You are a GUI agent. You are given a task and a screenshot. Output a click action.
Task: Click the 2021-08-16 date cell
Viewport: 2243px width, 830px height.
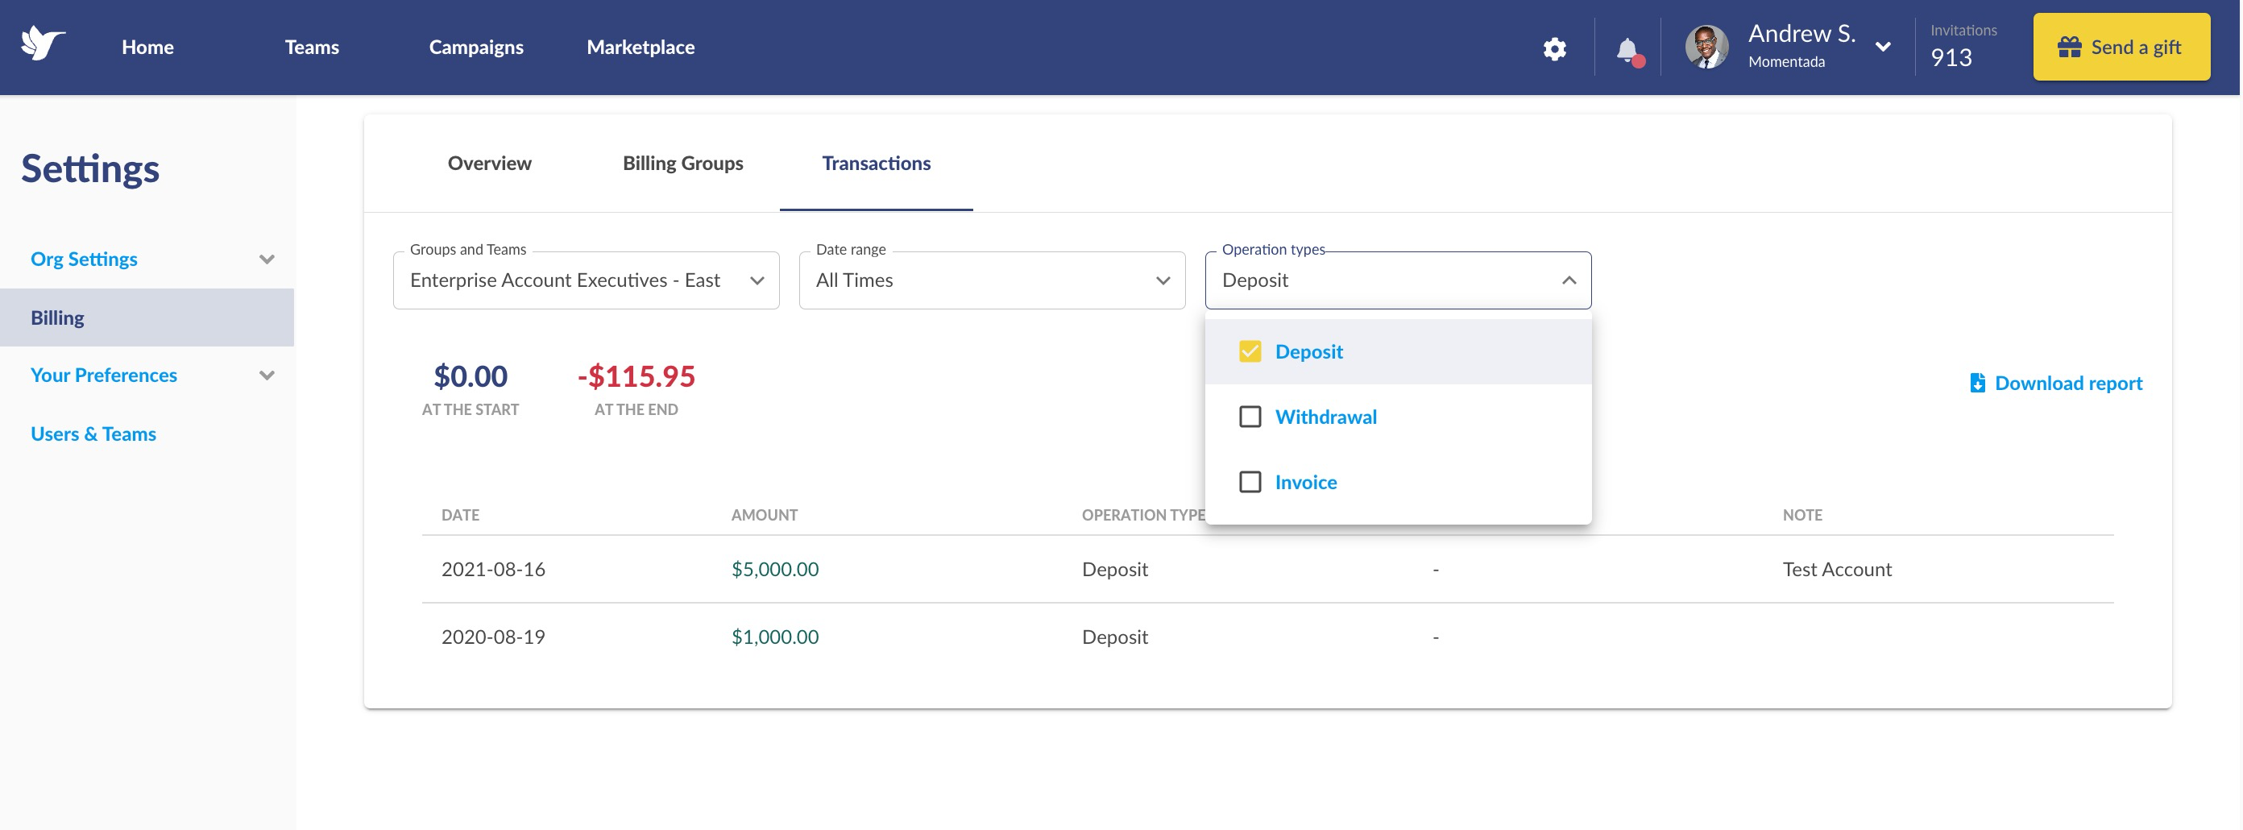pos(493,570)
